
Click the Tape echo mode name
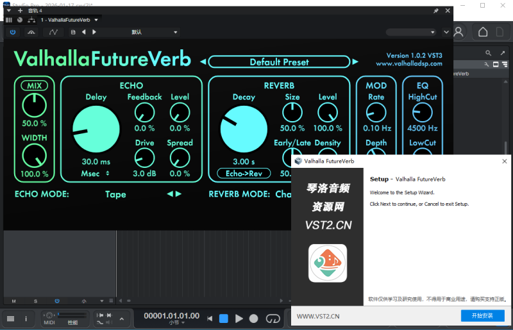tap(115, 194)
